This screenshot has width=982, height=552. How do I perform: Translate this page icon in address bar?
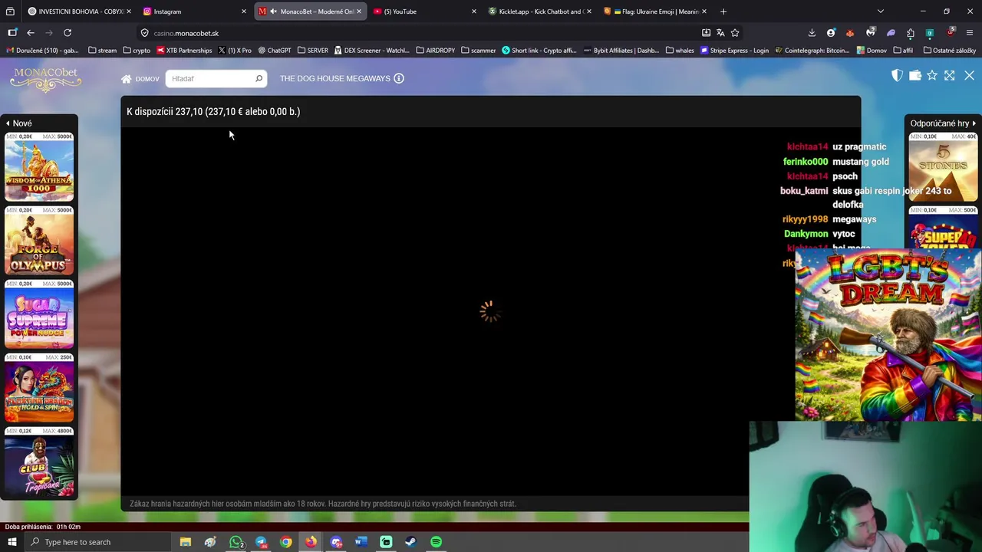(x=720, y=33)
